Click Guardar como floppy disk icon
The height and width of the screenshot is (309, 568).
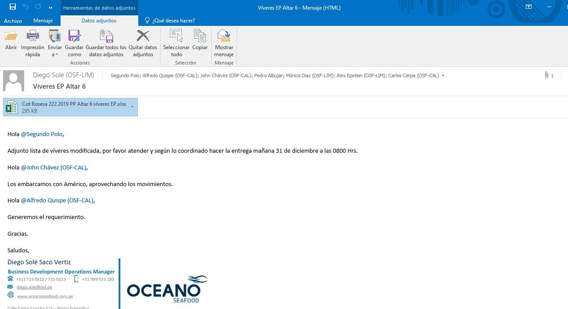pos(74,36)
